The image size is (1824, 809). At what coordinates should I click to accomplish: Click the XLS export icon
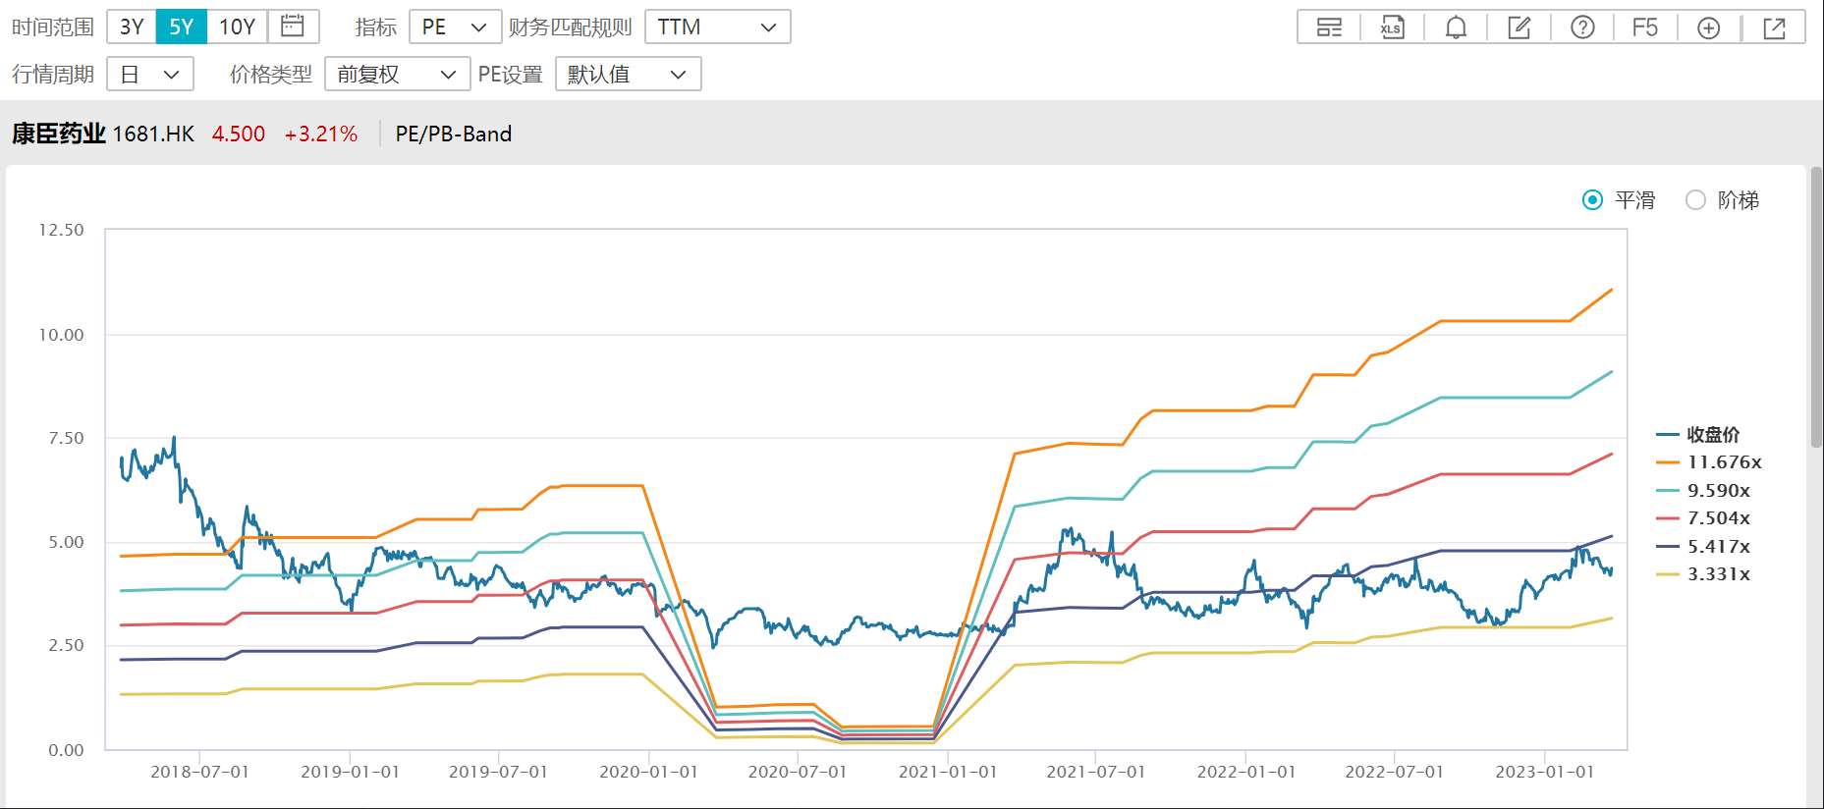click(1392, 27)
